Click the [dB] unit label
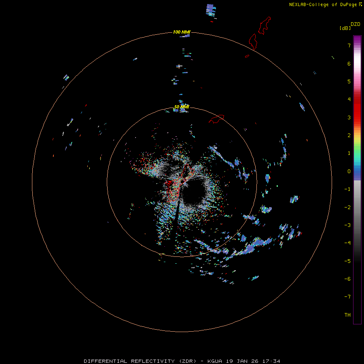 click(x=345, y=28)
